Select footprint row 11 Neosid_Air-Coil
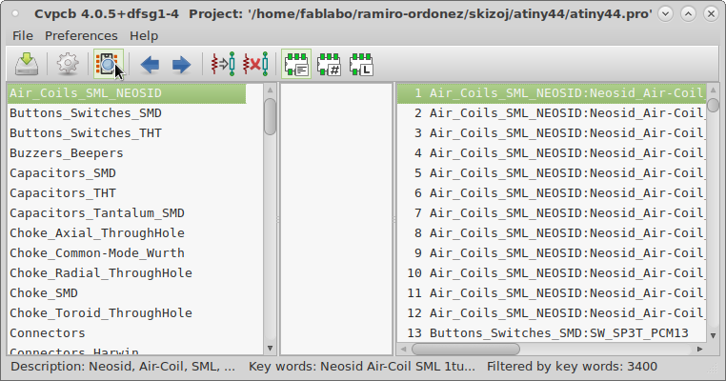Image resolution: width=726 pixels, height=381 pixels. [x=552, y=292]
